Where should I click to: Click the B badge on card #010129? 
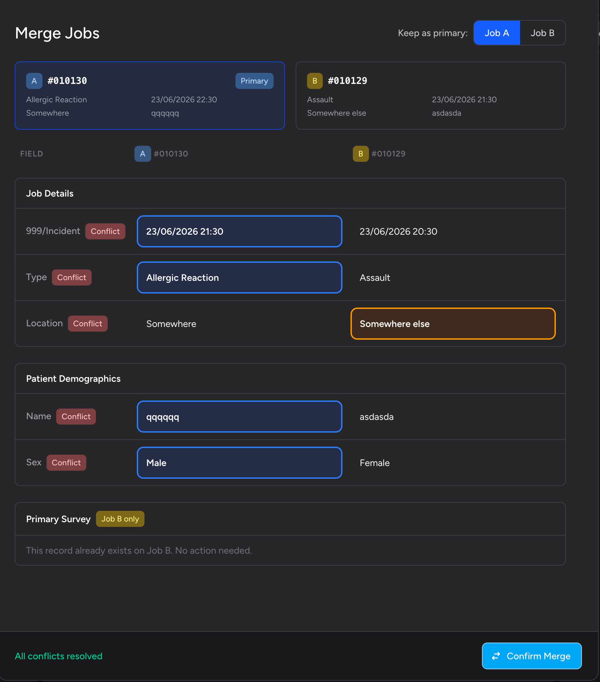click(315, 81)
